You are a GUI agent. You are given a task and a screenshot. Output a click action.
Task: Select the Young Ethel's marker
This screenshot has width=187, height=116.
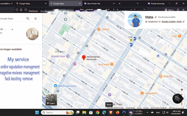[x=142, y=93]
